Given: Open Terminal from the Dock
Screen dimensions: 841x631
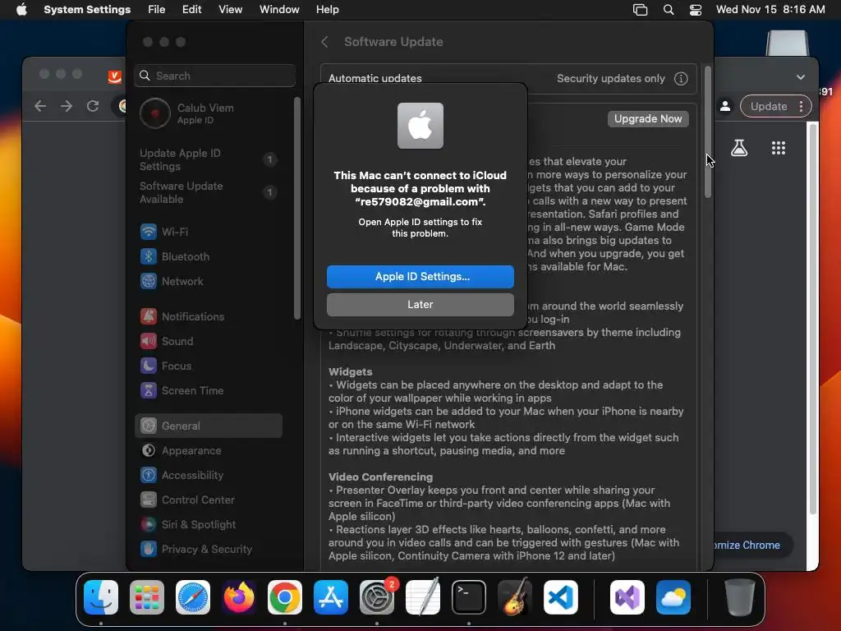Looking at the screenshot, I should [469, 597].
